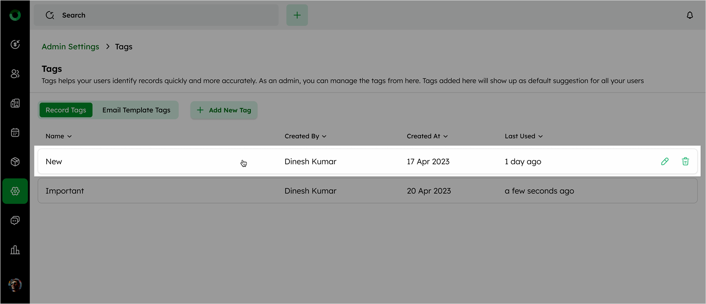Expand the Created By column dropdown
Viewport: 706px width, 304px height.
tap(305, 136)
